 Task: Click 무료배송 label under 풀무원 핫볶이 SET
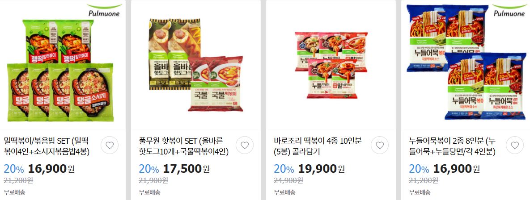coord(150,192)
